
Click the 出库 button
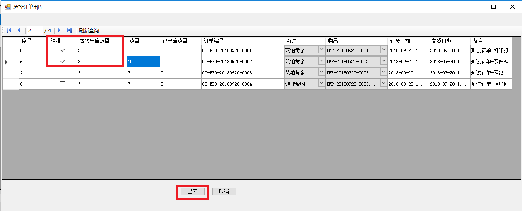pyautogui.click(x=192, y=192)
